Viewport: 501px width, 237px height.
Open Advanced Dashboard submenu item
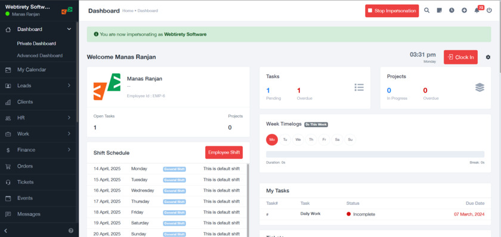pyautogui.click(x=39, y=56)
